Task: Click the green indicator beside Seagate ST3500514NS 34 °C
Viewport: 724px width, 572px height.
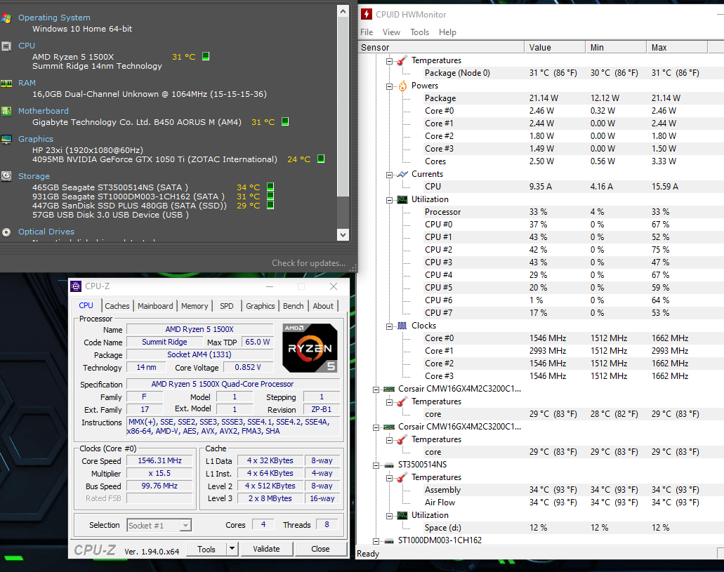Action: [x=270, y=187]
